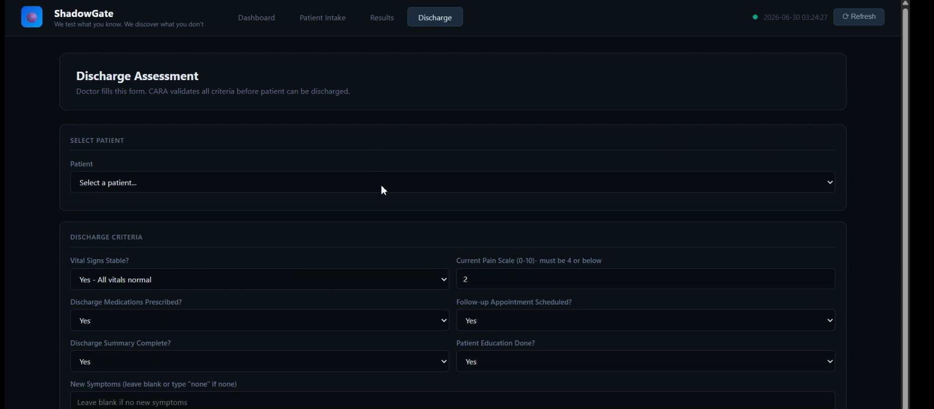This screenshot has width=934, height=409.
Task: Open Follow-up Appointment Scheduled dropdown
Action: click(645, 320)
